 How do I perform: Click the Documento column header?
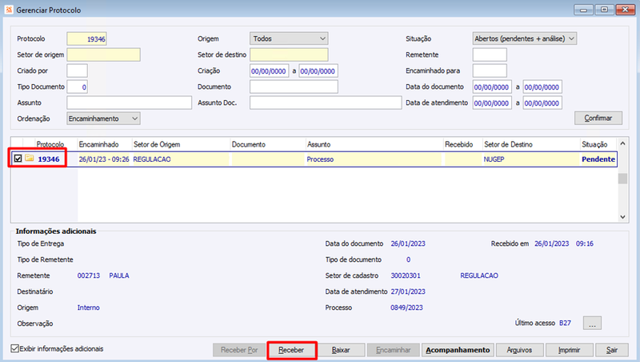pos(268,144)
